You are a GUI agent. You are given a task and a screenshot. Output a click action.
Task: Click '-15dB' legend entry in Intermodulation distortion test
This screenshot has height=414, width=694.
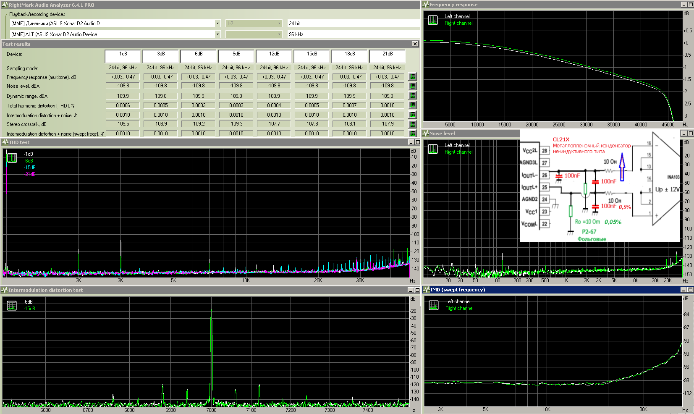pyautogui.click(x=29, y=309)
